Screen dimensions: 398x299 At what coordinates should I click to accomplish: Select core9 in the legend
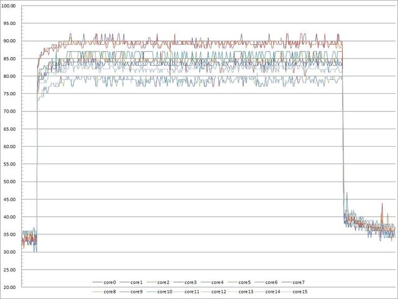click(x=138, y=291)
